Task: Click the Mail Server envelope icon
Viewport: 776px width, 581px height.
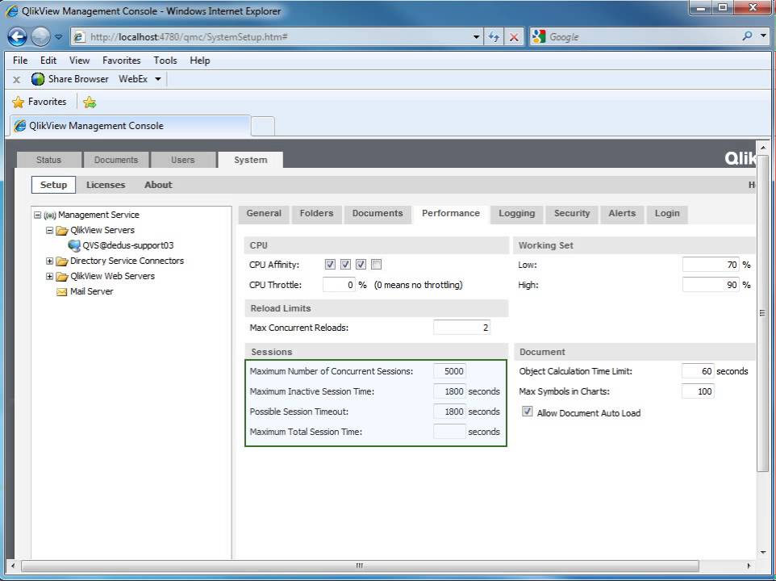Action: point(62,292)
